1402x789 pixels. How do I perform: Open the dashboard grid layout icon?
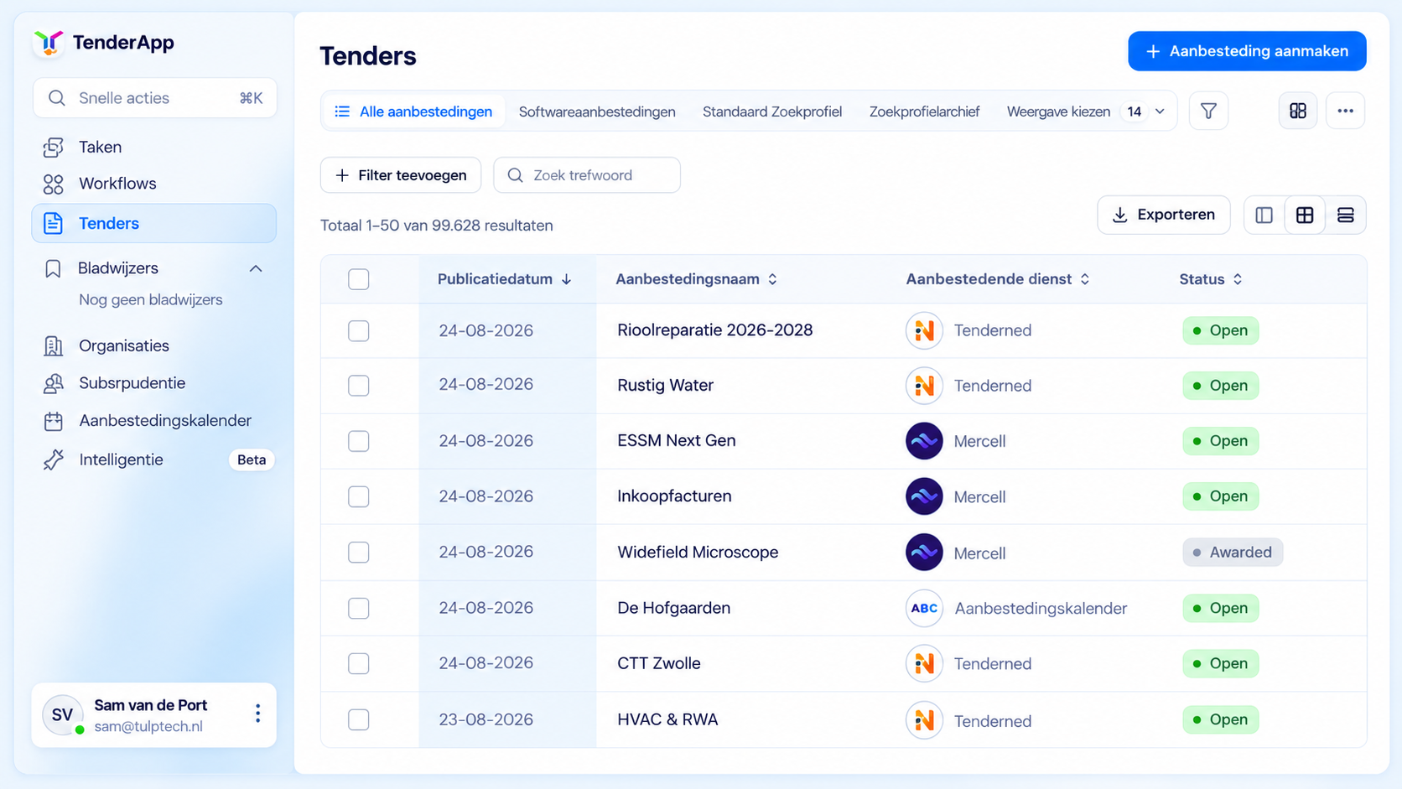[1298, 111]
